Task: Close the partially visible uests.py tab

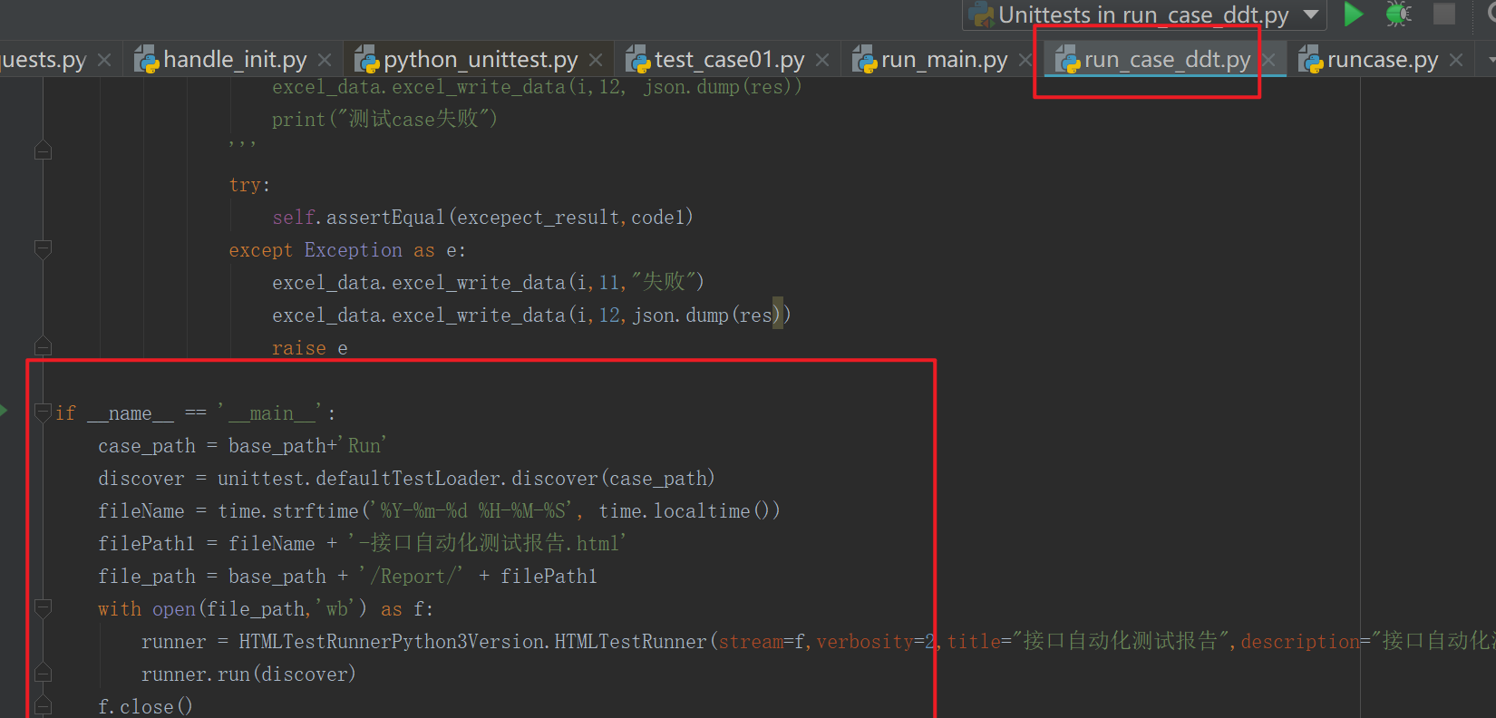Action: pos(104,61)
